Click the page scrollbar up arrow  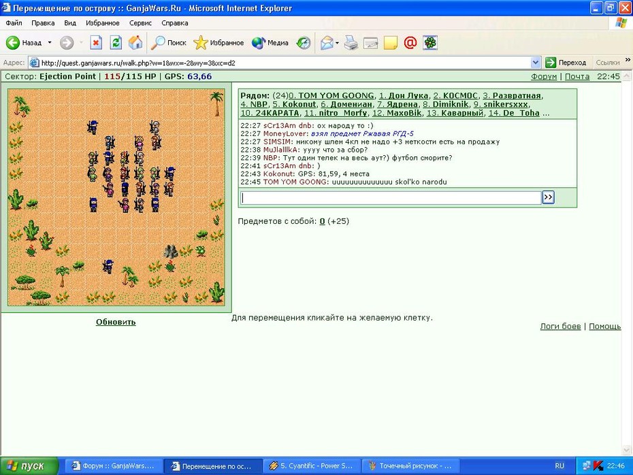pos(627,76)
